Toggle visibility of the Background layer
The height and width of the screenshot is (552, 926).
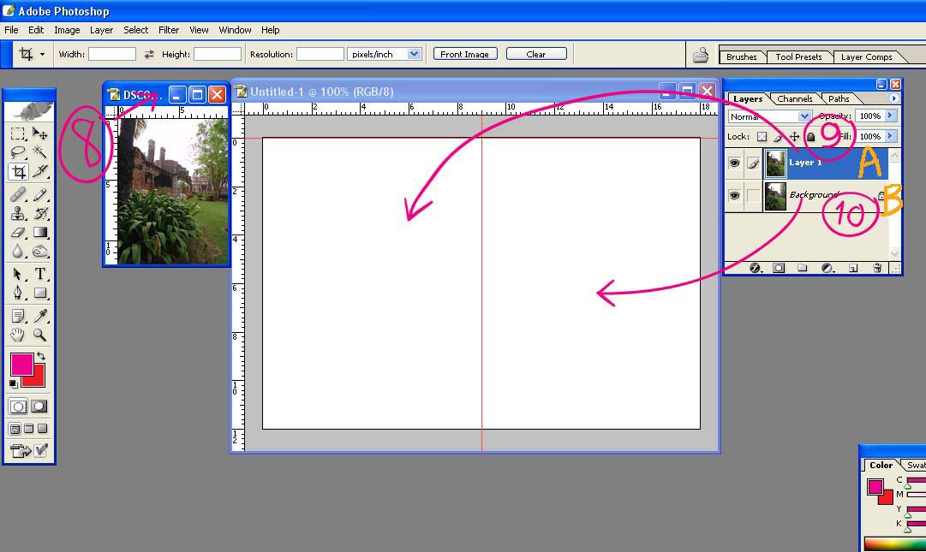[x=734, y=196]
